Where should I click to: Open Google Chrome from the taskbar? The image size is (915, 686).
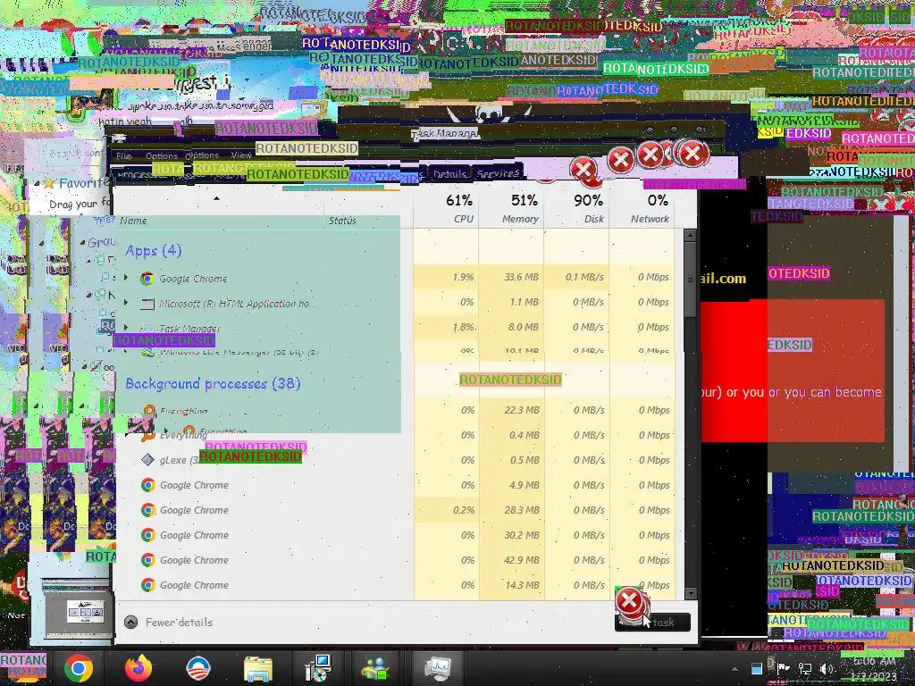pyautogui.click(x=79, y=668)
